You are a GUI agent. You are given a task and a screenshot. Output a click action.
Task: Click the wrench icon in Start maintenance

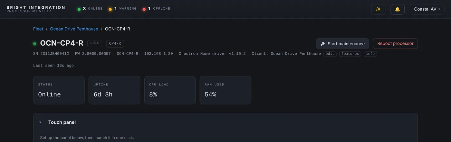pos(323,44)
